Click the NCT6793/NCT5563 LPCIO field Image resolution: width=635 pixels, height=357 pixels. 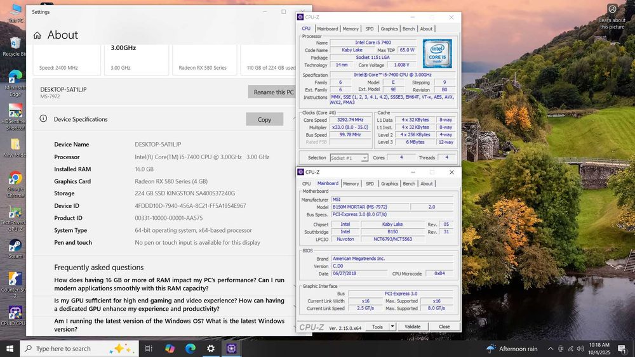click(392, 239)
